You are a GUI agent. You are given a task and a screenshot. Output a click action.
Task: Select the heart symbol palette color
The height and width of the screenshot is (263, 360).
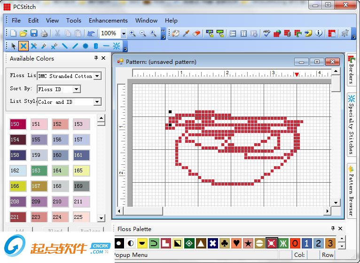[236, 243]
